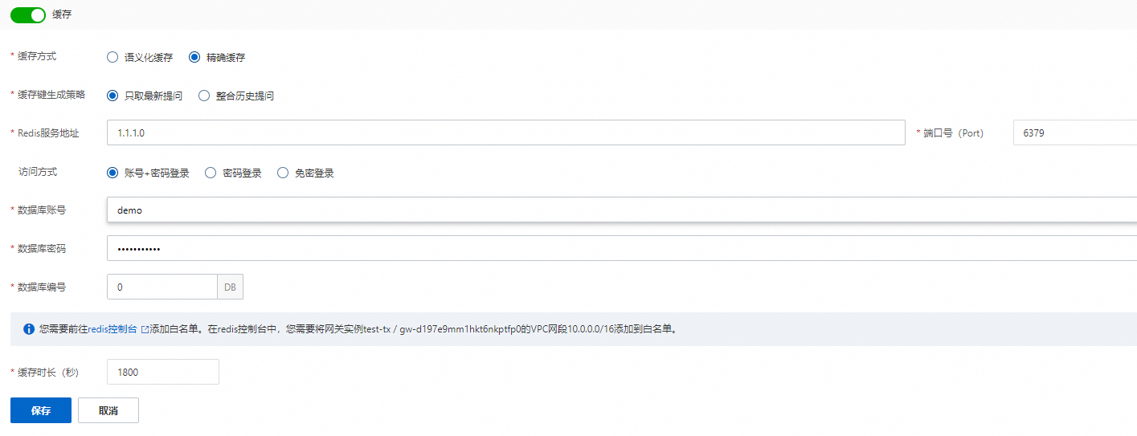Click the 取消 button
1137x436 pixels.
[108, 410]
